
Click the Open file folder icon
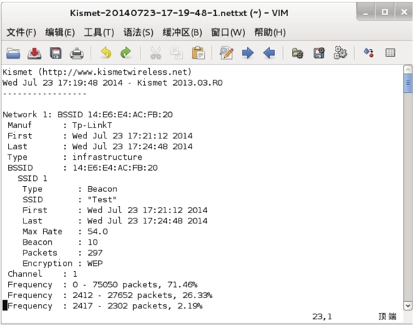(13, 53)
